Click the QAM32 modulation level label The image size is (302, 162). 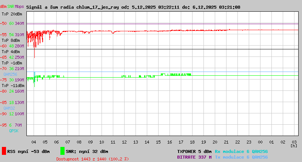pyautogui.click(x=9, y=108)
